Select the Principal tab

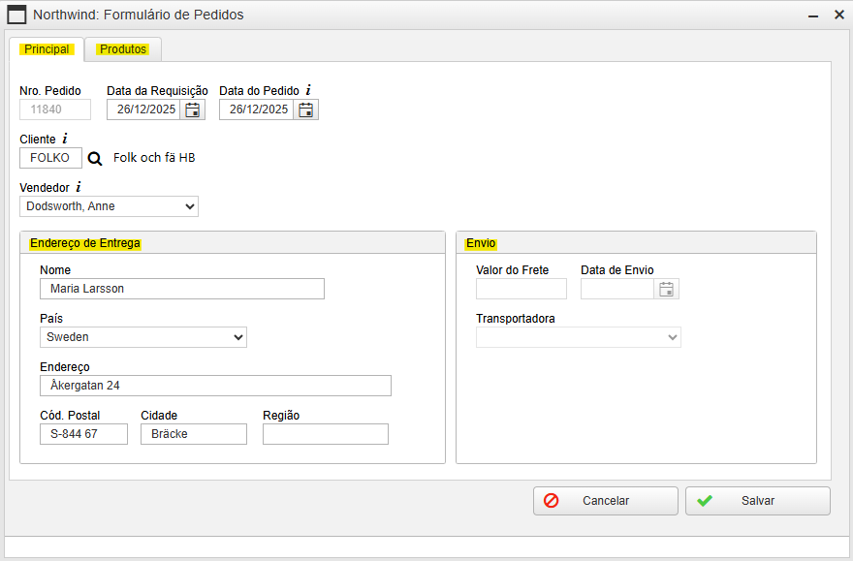[x=47, y=49]
